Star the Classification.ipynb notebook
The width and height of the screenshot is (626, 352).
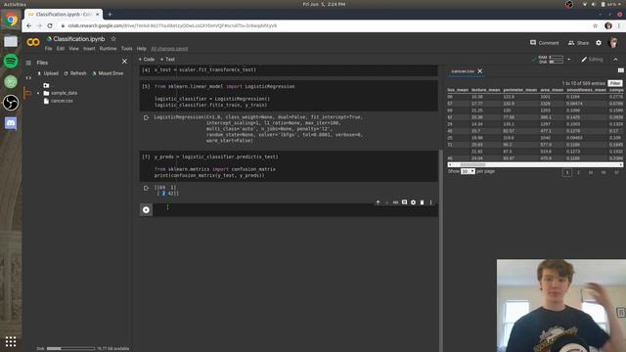(x=113, y=39)
